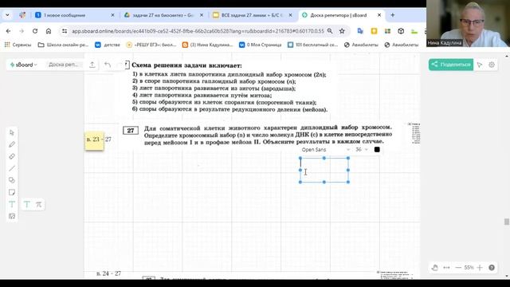Viewport: 510px width, 287px height.
Task: Open the help question mark
Action: 492,268
